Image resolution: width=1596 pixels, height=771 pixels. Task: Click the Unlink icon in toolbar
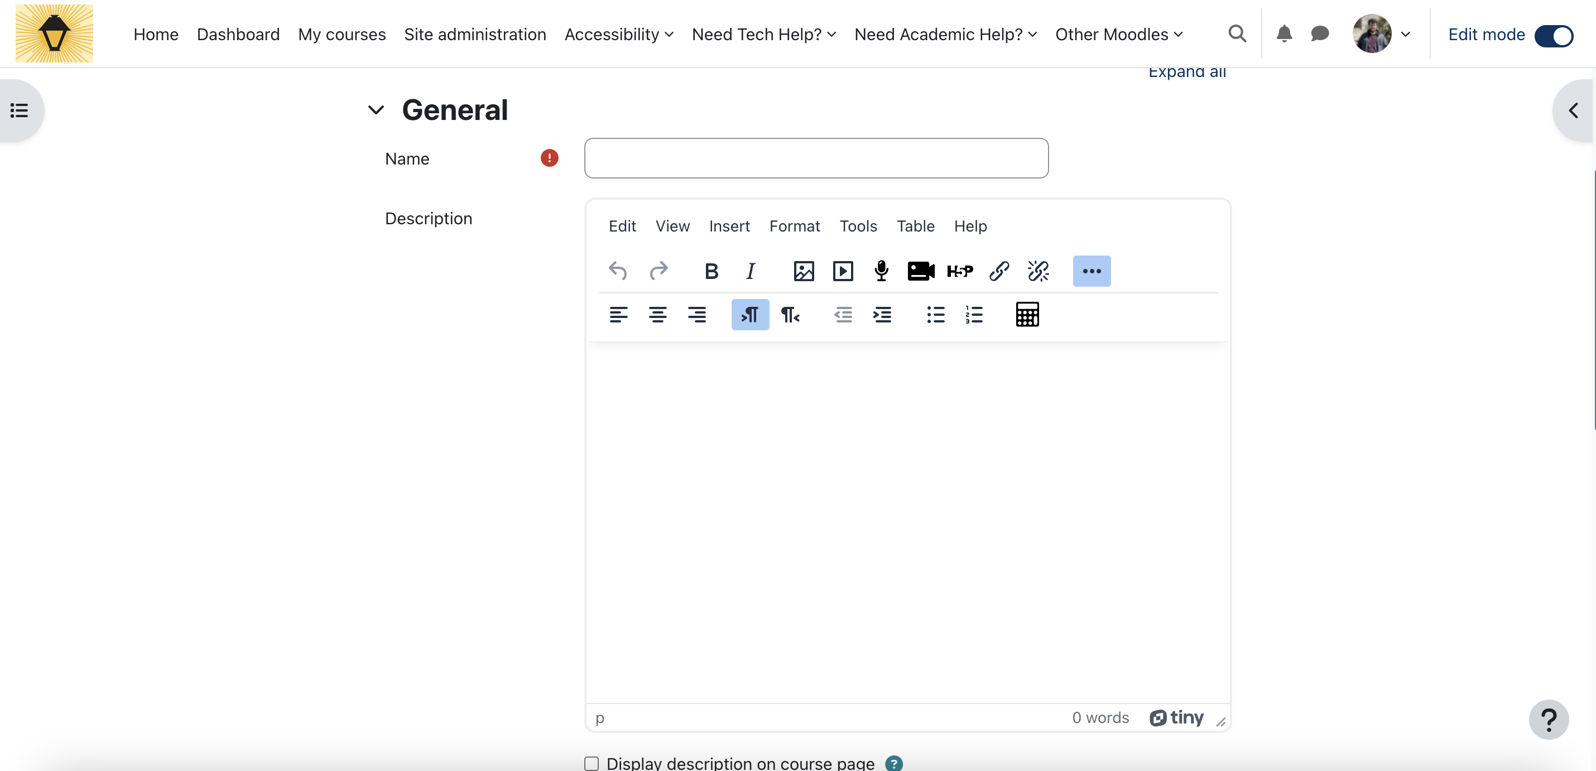point(1038,271)
